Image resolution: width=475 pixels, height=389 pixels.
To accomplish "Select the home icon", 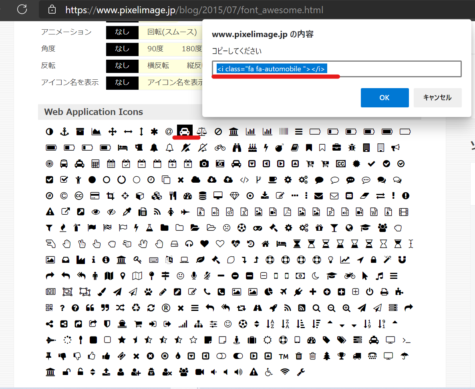I will click(x=266, y=244).
